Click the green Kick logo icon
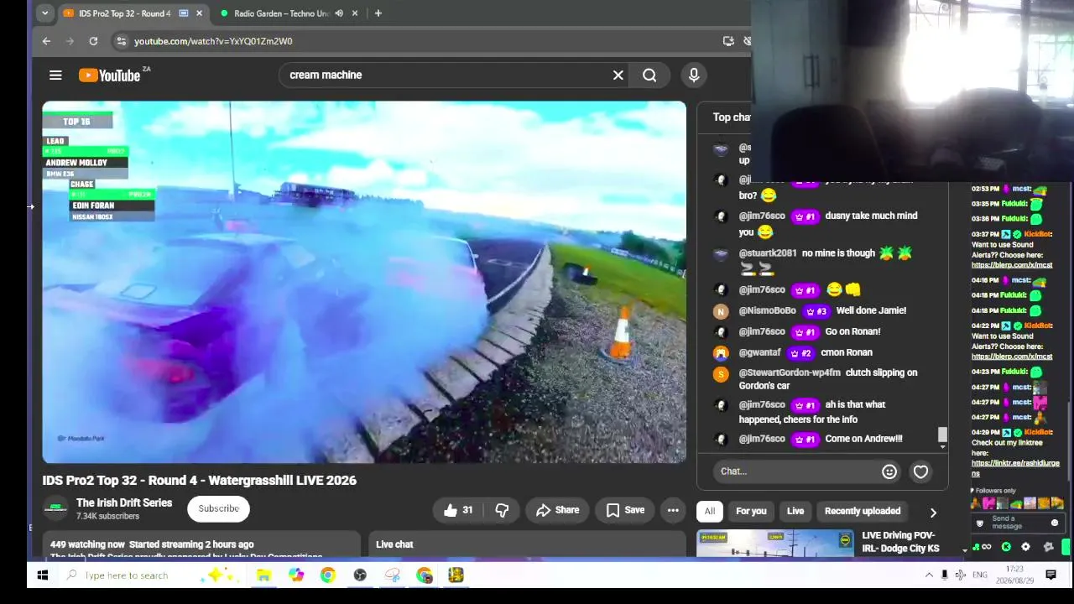The image size is (1074, 604). point(1006,547)
